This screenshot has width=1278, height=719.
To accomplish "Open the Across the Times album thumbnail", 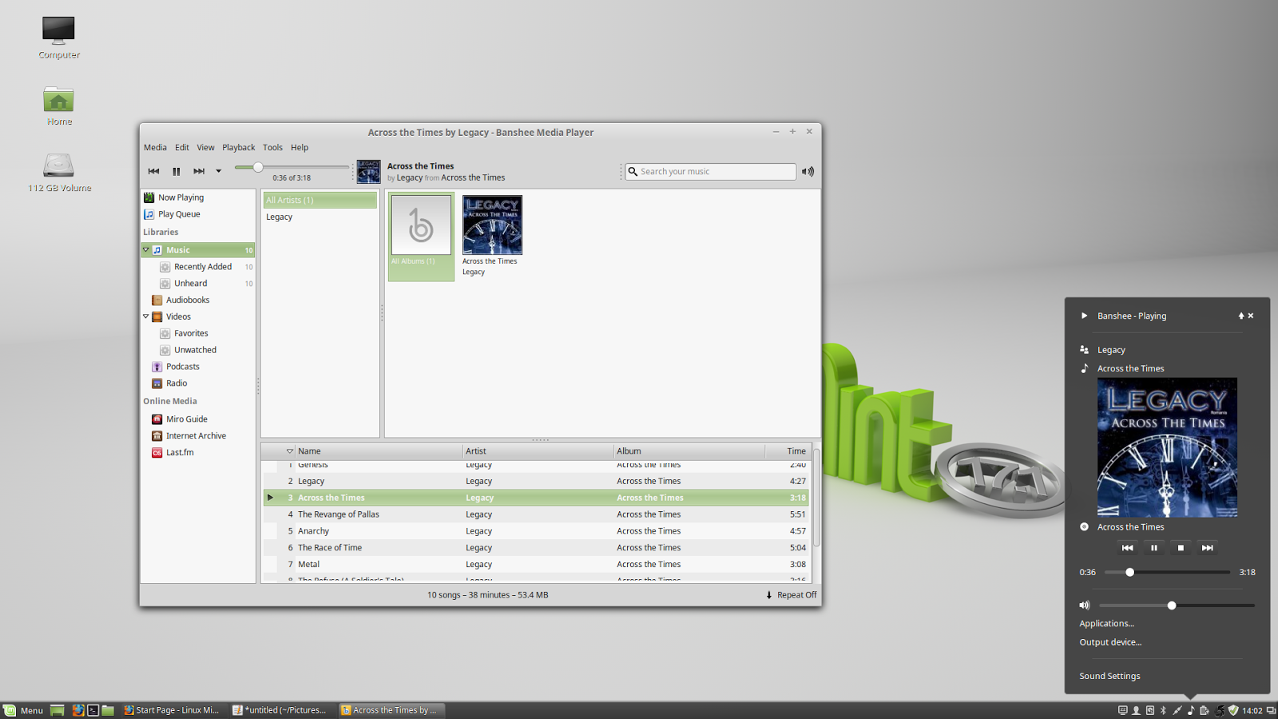I will pyautogui.click(x=491, y=224).
